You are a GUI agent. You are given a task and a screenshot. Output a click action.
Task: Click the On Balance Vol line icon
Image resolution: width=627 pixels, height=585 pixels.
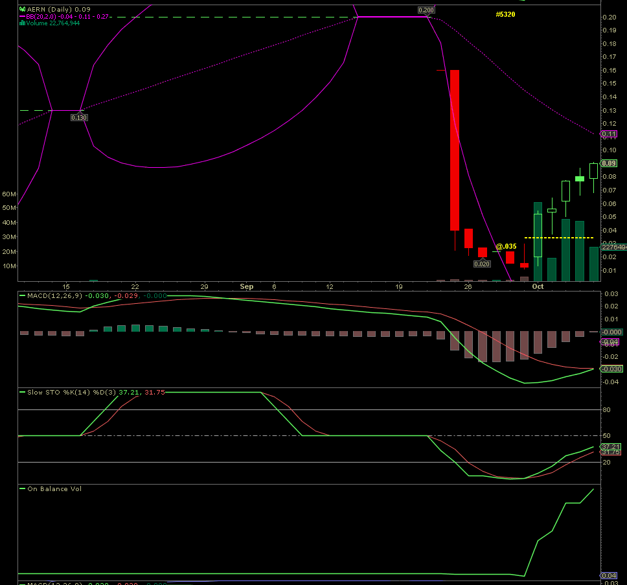[23, 489]
